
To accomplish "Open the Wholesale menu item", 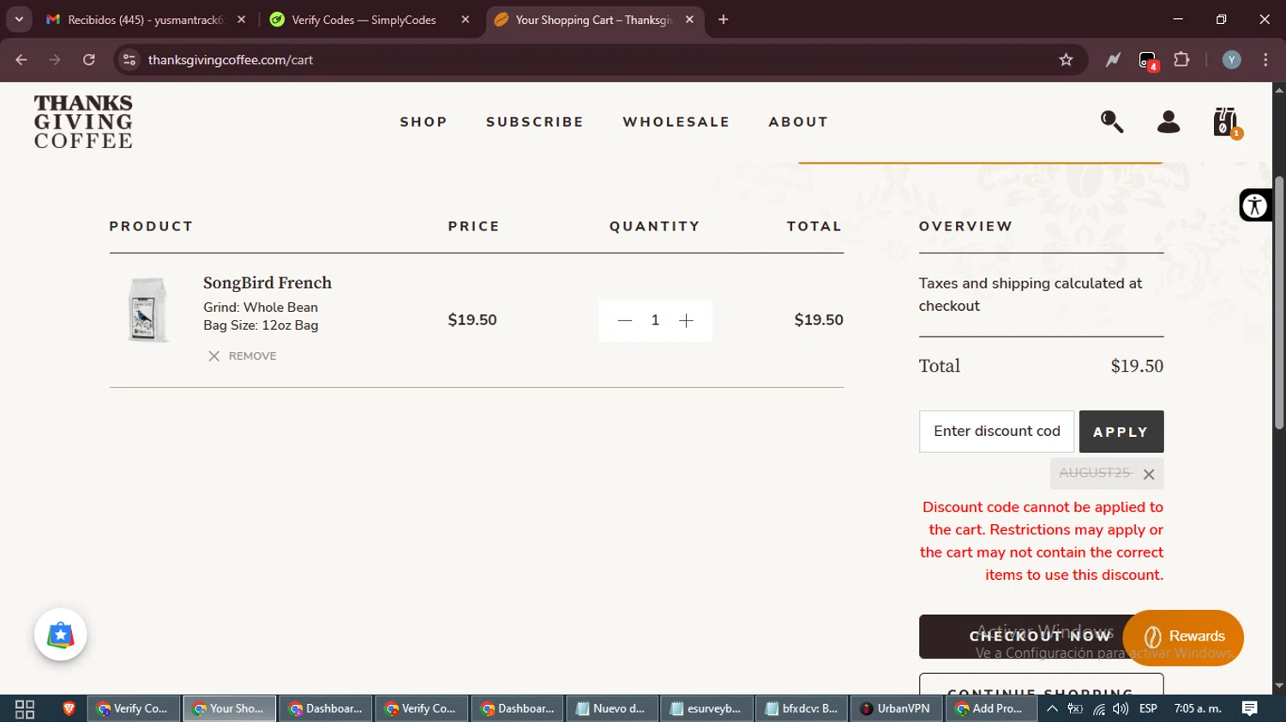I will [x=676, y=122].
